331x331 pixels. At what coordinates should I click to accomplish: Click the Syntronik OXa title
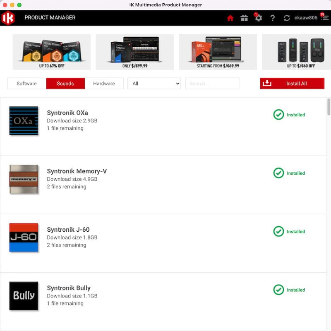(67, 113)
